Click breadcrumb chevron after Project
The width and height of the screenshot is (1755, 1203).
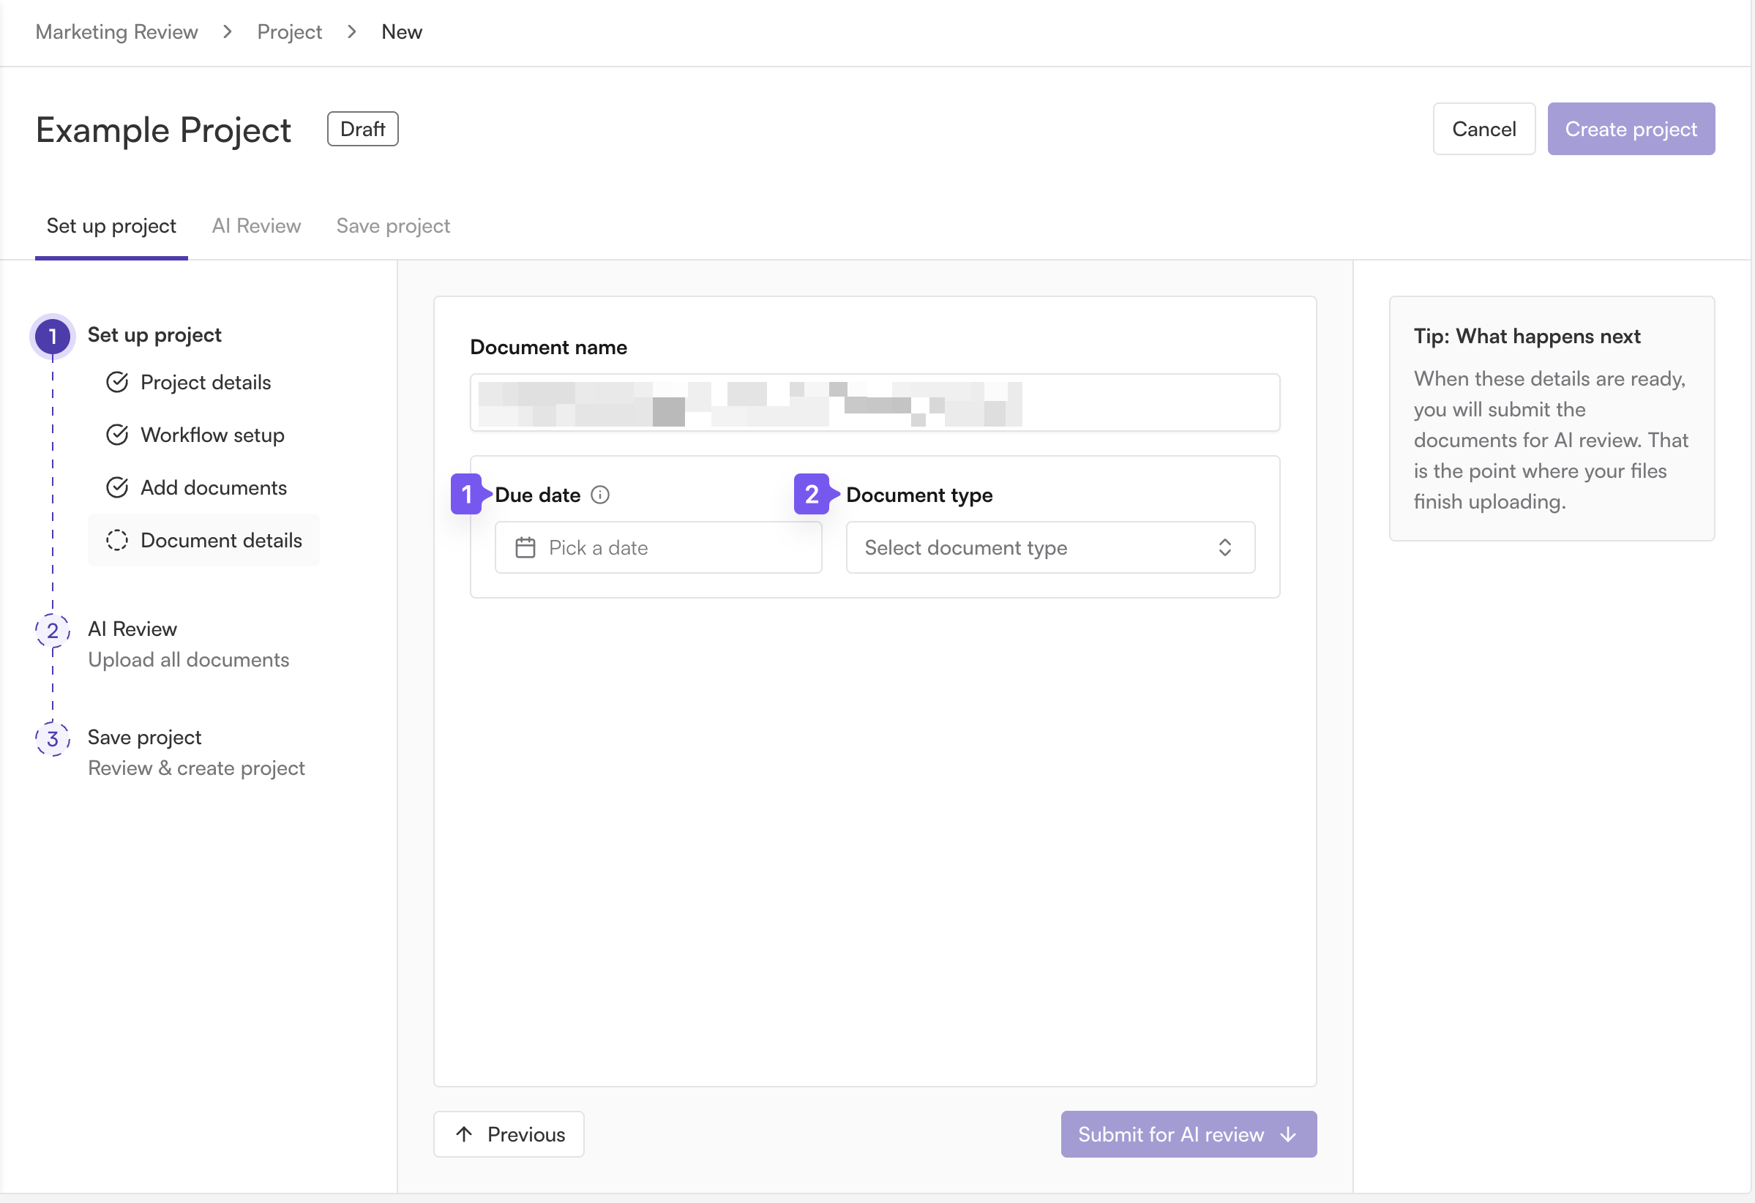[352, 31]
